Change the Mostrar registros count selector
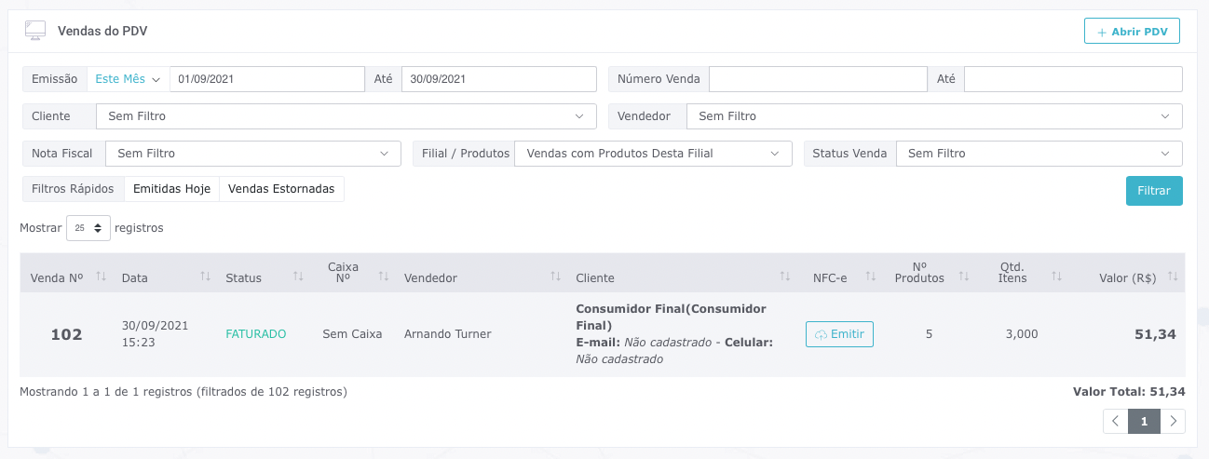 88,227
